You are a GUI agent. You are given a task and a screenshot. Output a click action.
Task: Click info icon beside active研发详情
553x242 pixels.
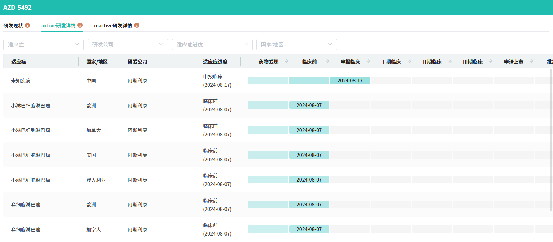tap(80, 25)
